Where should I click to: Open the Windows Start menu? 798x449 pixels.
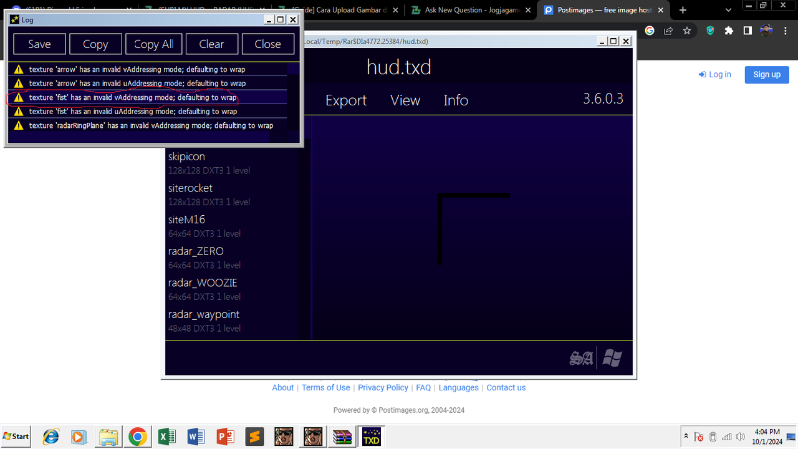16,436
